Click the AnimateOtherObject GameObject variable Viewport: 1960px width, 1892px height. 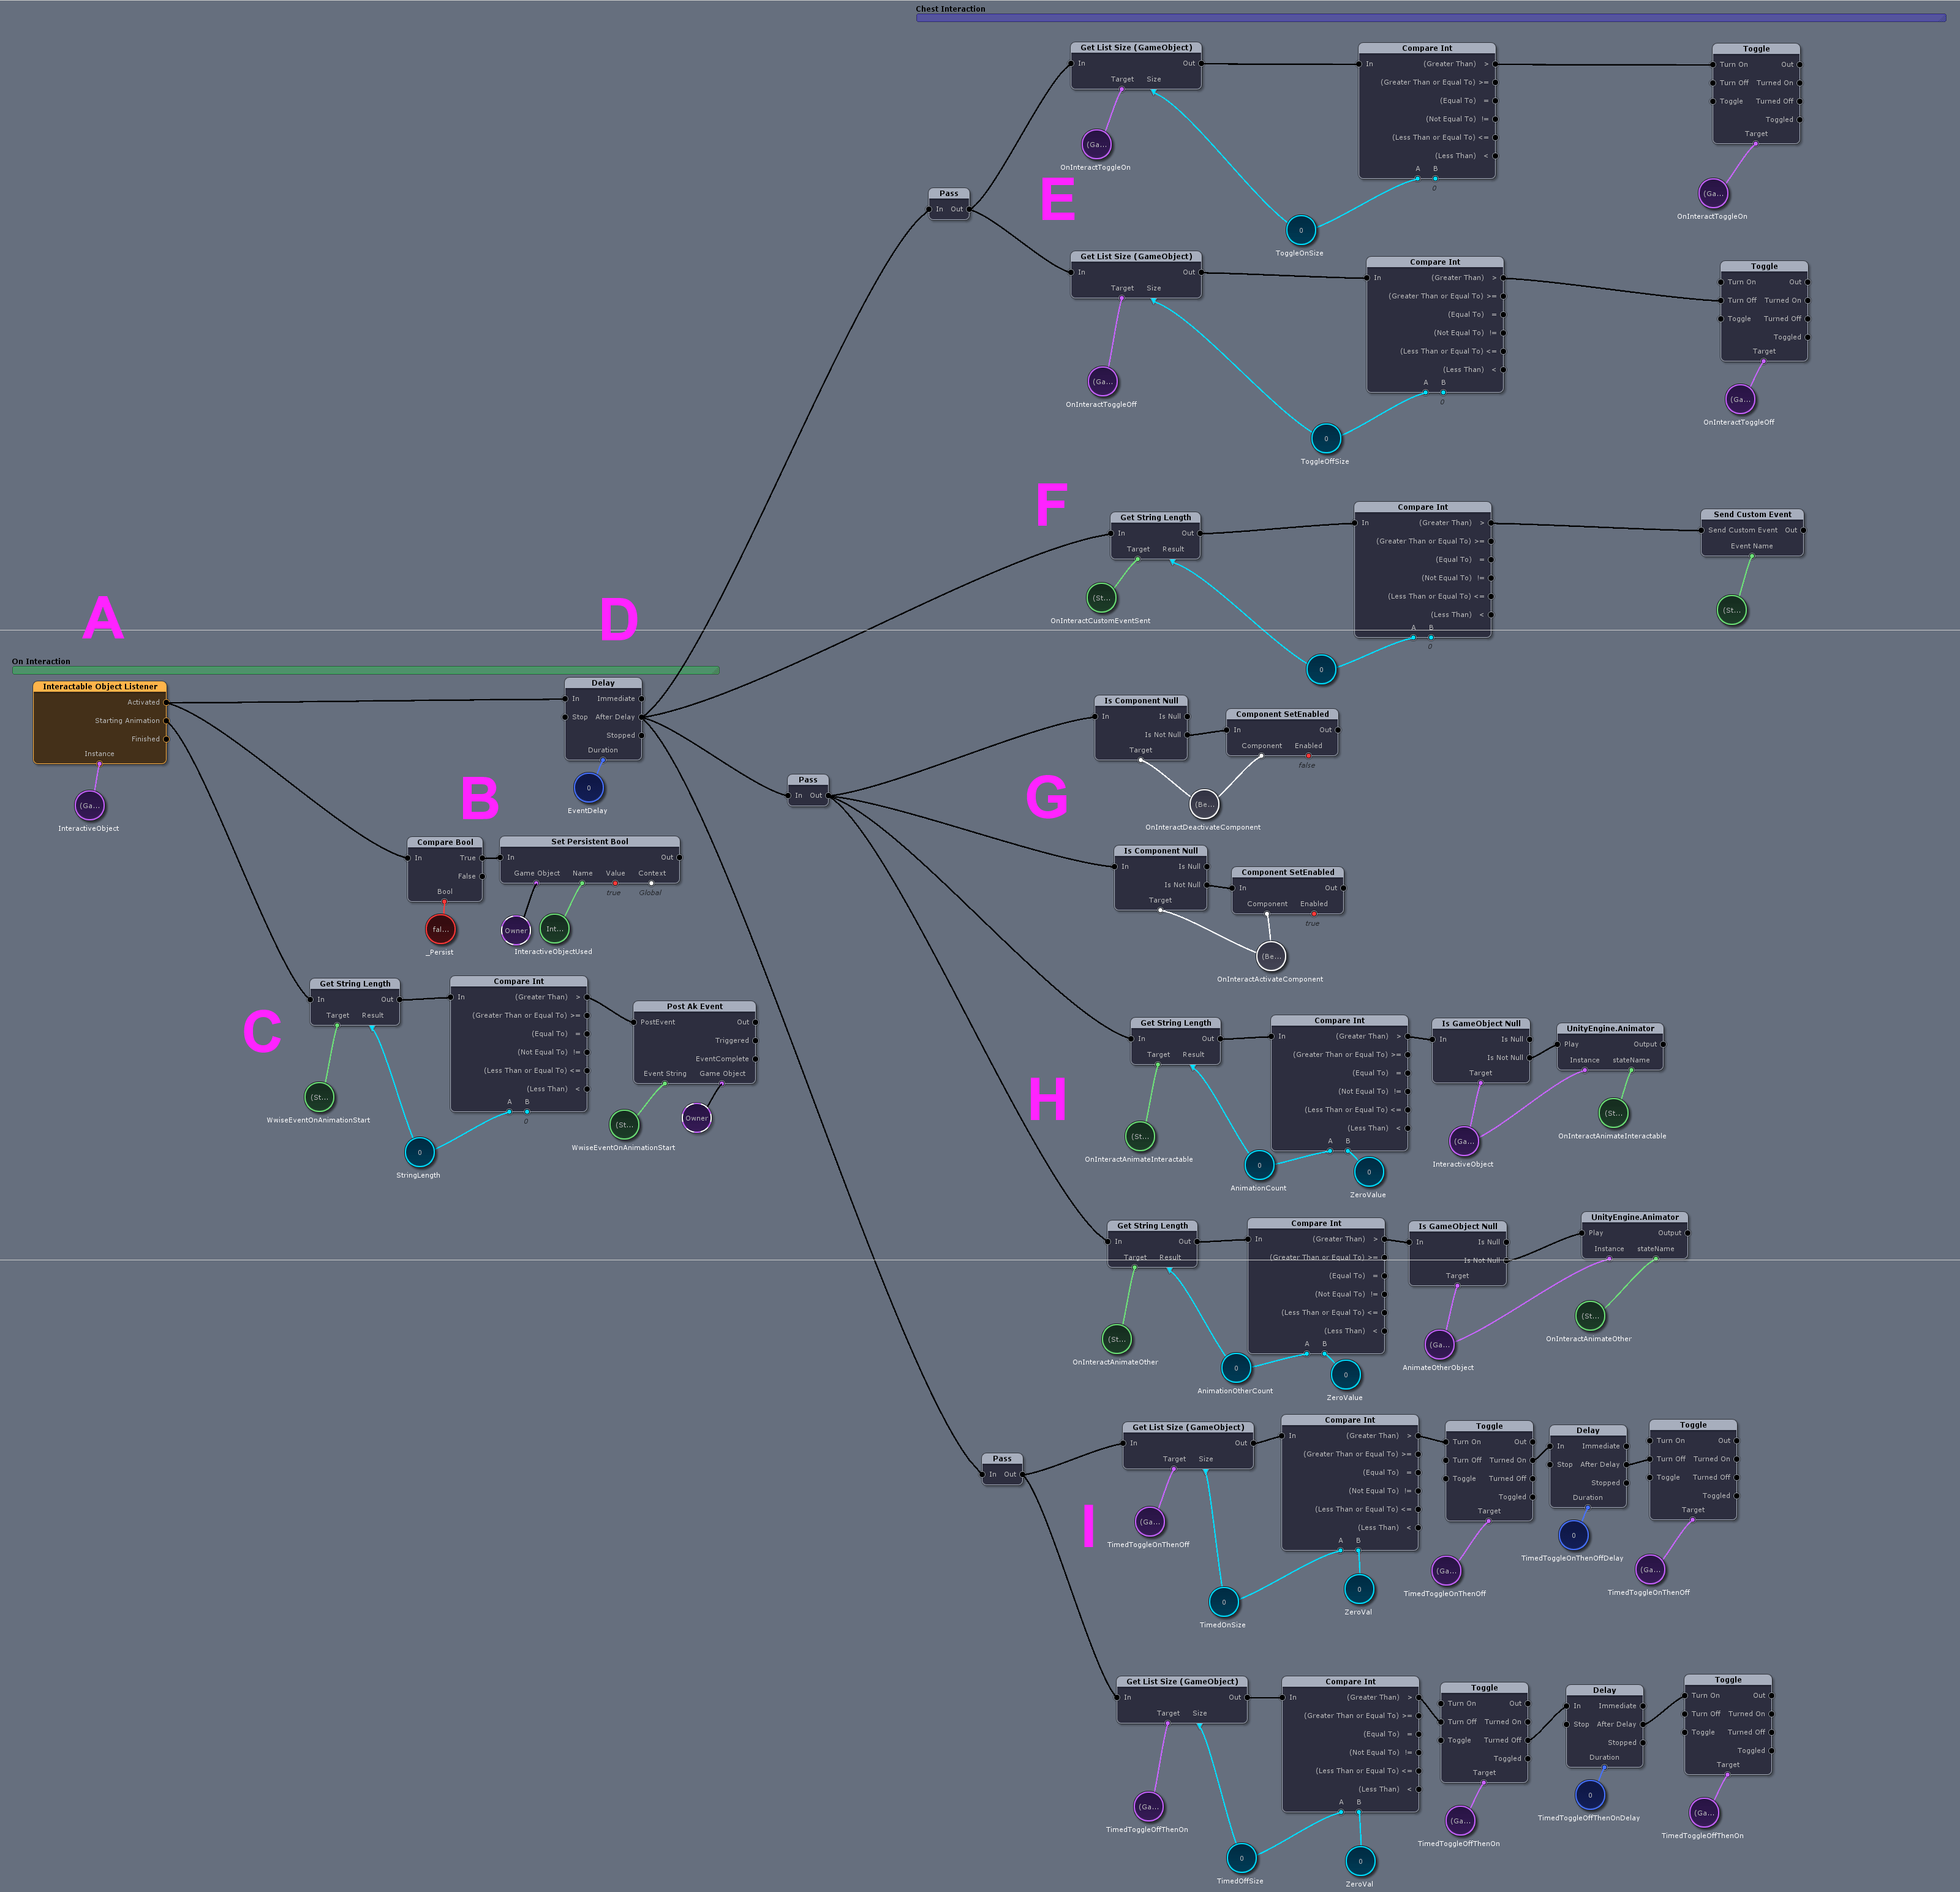pos(1439,1344)
